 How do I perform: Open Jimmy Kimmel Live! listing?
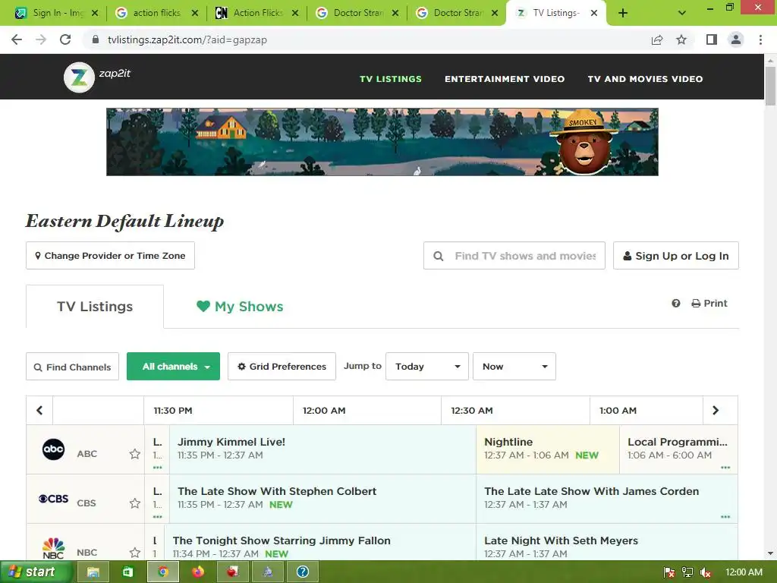(x=322, y=449)
